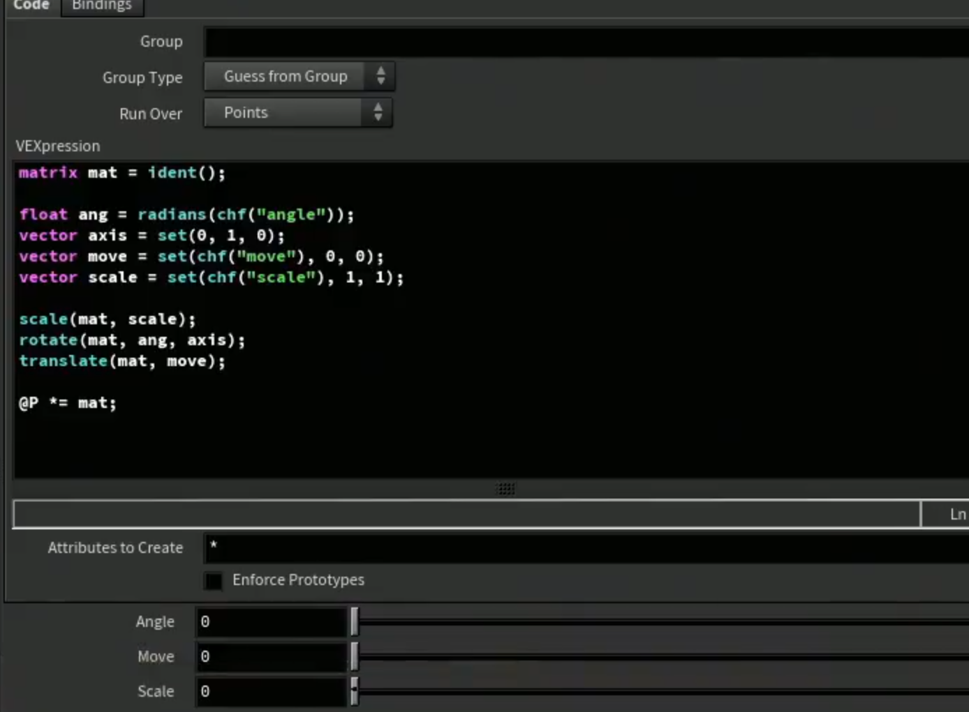This screenshot has width=969, height=712.
Task: Toggle the Enforce Prototypes checkbox
Action: (x=214, y=580)
